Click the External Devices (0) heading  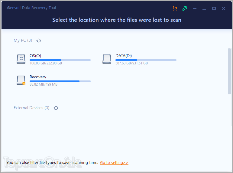click(x=31, y=108)
